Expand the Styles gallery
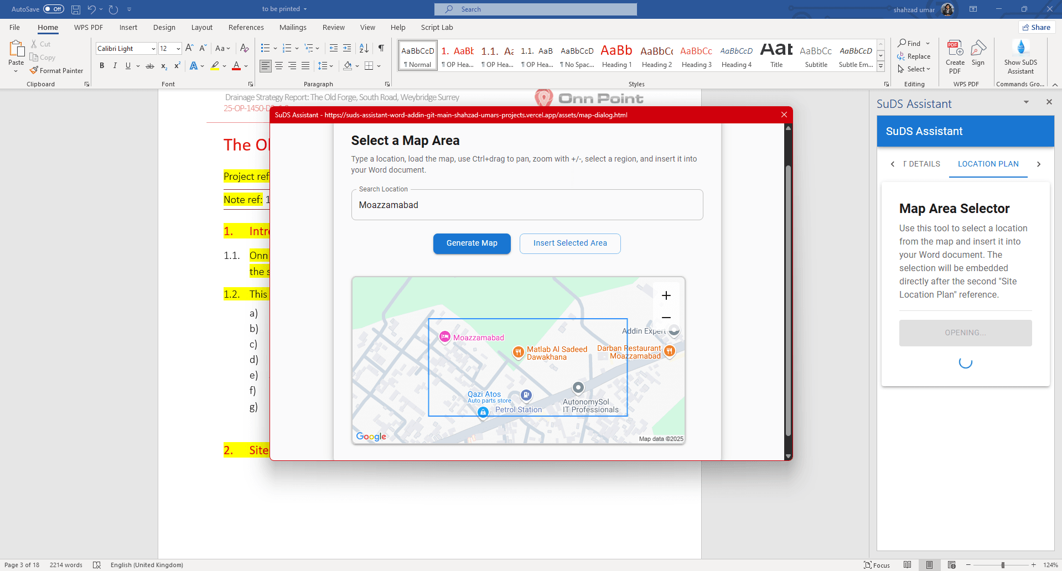The image size is (1062, 571). pos(880,67)
